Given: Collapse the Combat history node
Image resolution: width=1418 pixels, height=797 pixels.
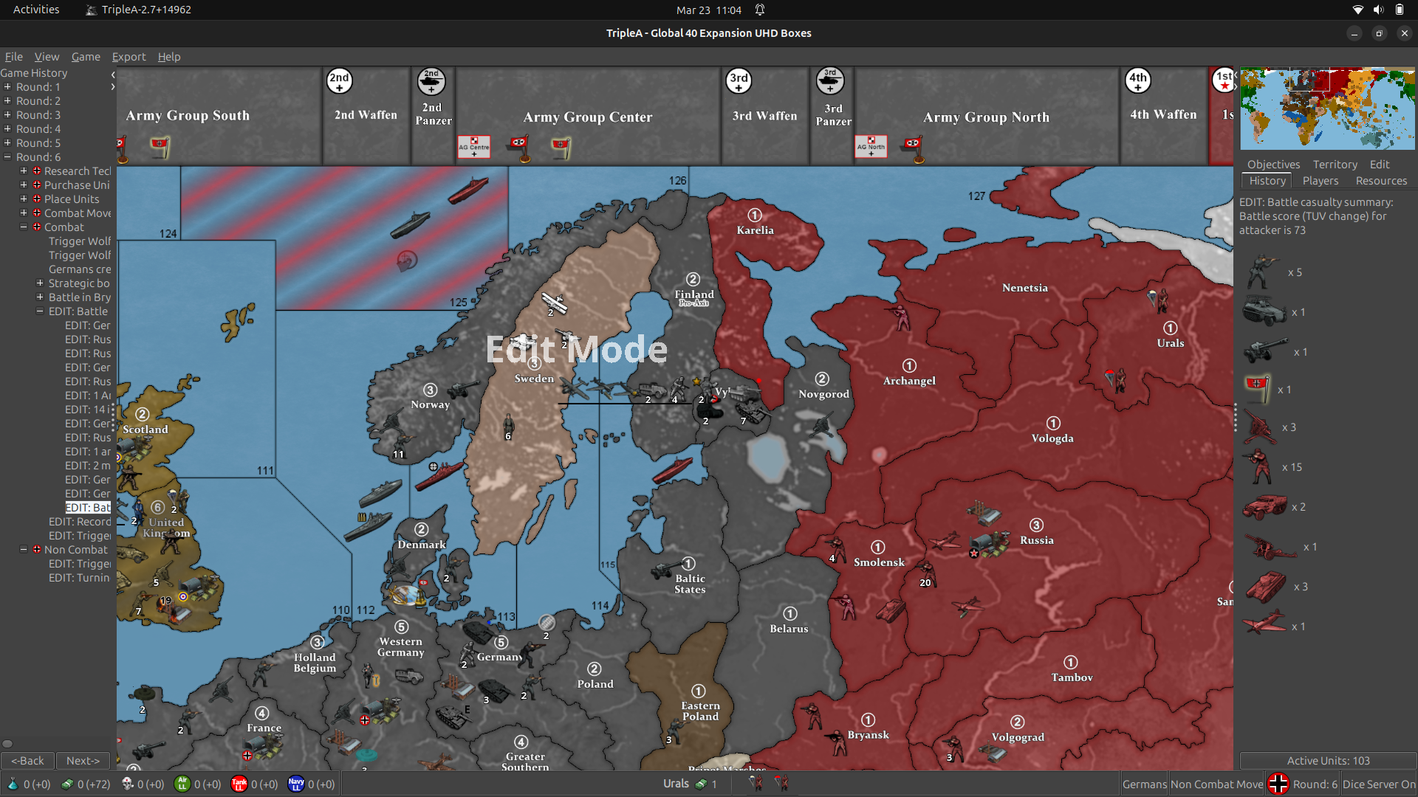Looking at the screenshot, I should tap(23, 227).
